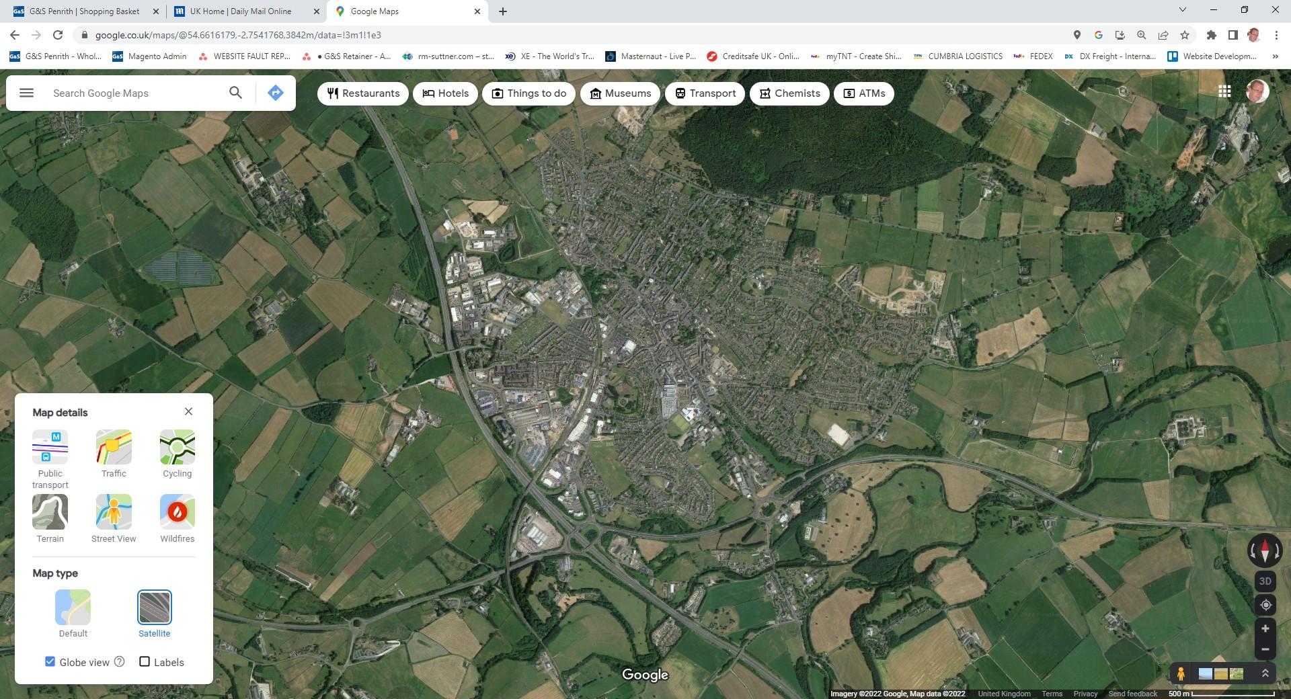Screen dimensions: 1291x699
Task: Bookmark this page with the star icon
Action: pyautogui.click(x=1184, y=35)
